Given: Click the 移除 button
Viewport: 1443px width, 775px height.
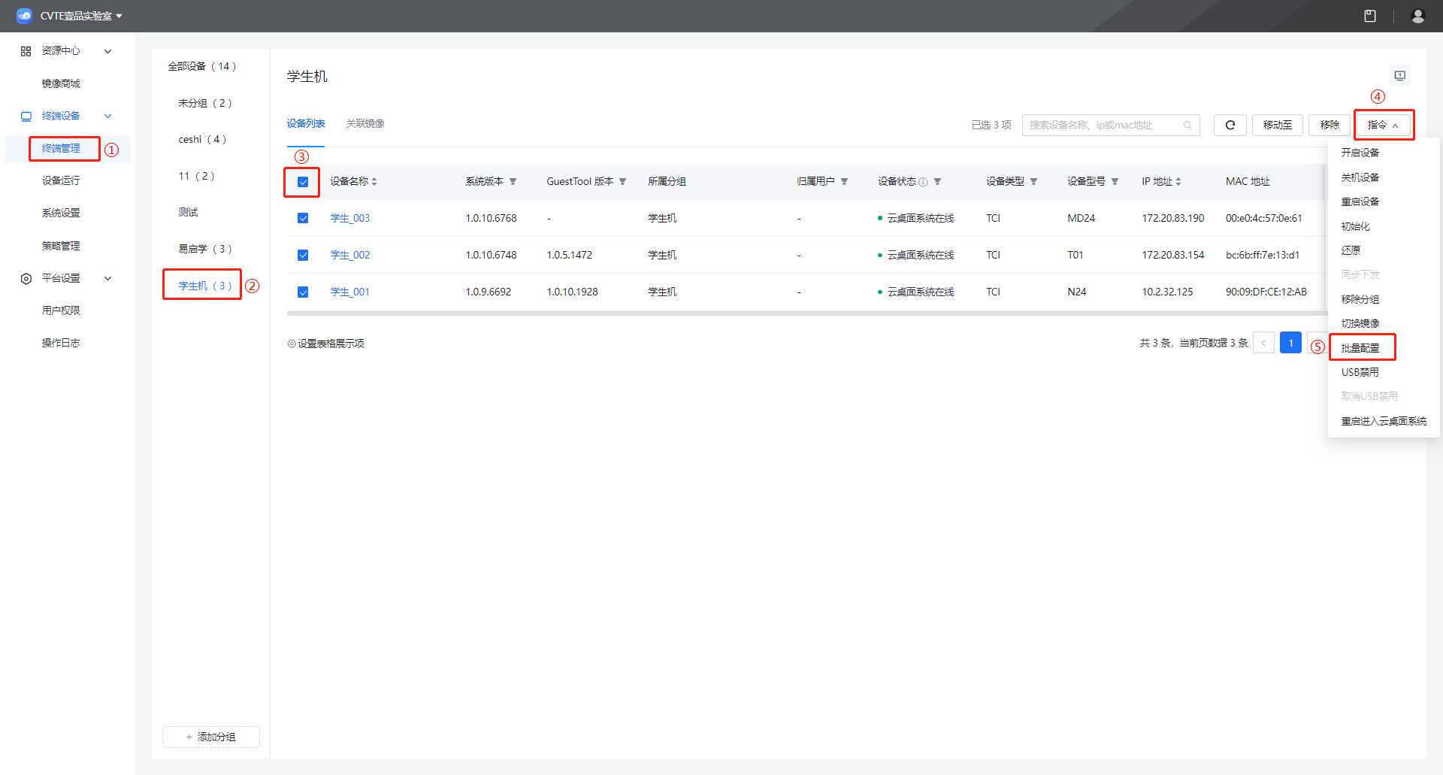Looking at the screenshot, I should [1330, 125].
